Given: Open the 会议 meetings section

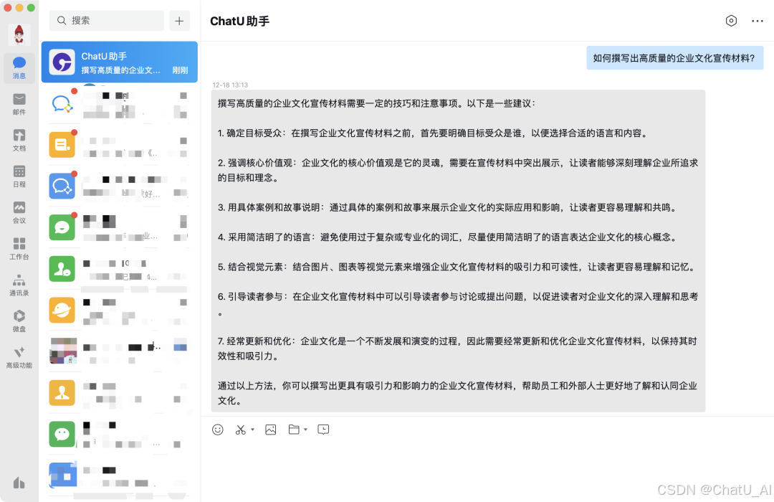Looking at the screenshot, I should [x=19, y=212].
